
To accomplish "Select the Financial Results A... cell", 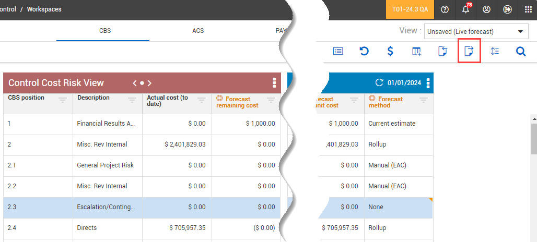I will pos(108,124).
